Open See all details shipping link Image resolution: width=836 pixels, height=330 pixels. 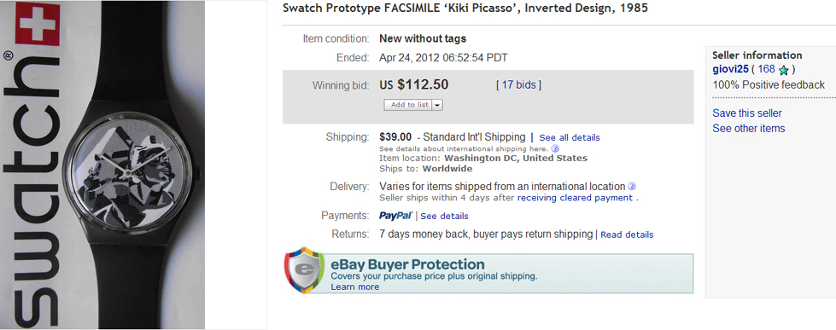click(570, 137)
